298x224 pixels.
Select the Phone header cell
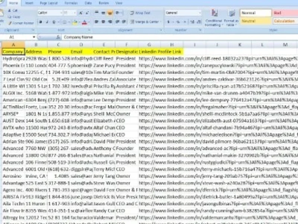tap(58, 52)
